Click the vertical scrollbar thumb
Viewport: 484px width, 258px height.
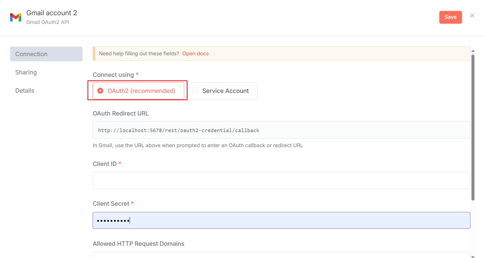[473, 127]
